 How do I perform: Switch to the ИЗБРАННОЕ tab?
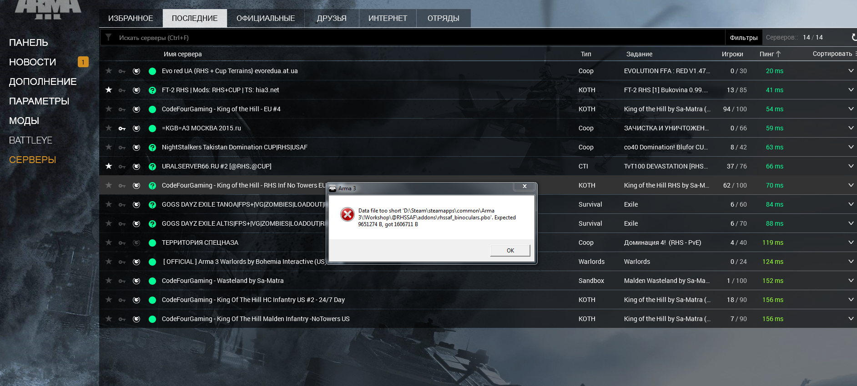[131, 18]
